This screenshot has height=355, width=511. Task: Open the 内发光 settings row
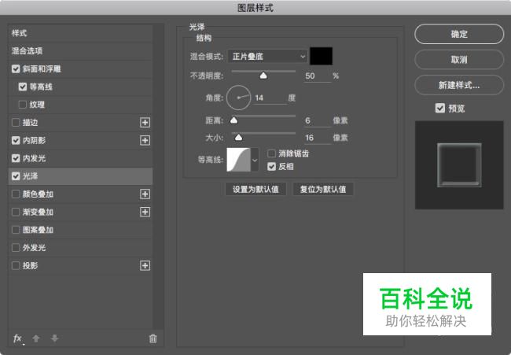click(x=80, y=158)
